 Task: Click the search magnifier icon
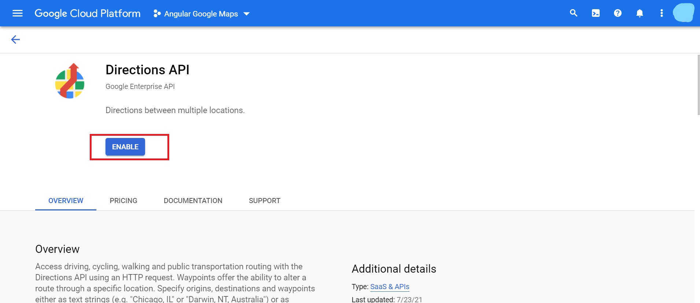coord(574,14)
